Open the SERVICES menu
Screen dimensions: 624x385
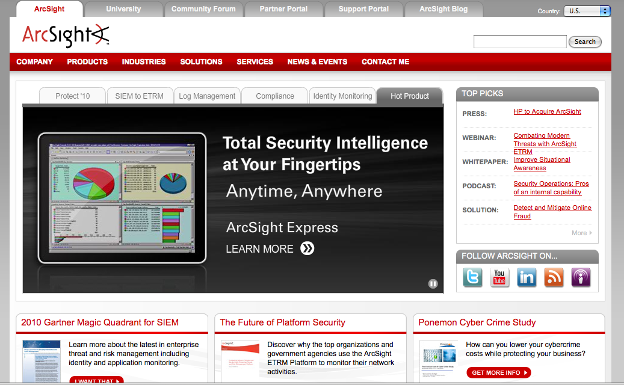pos(255,61)
